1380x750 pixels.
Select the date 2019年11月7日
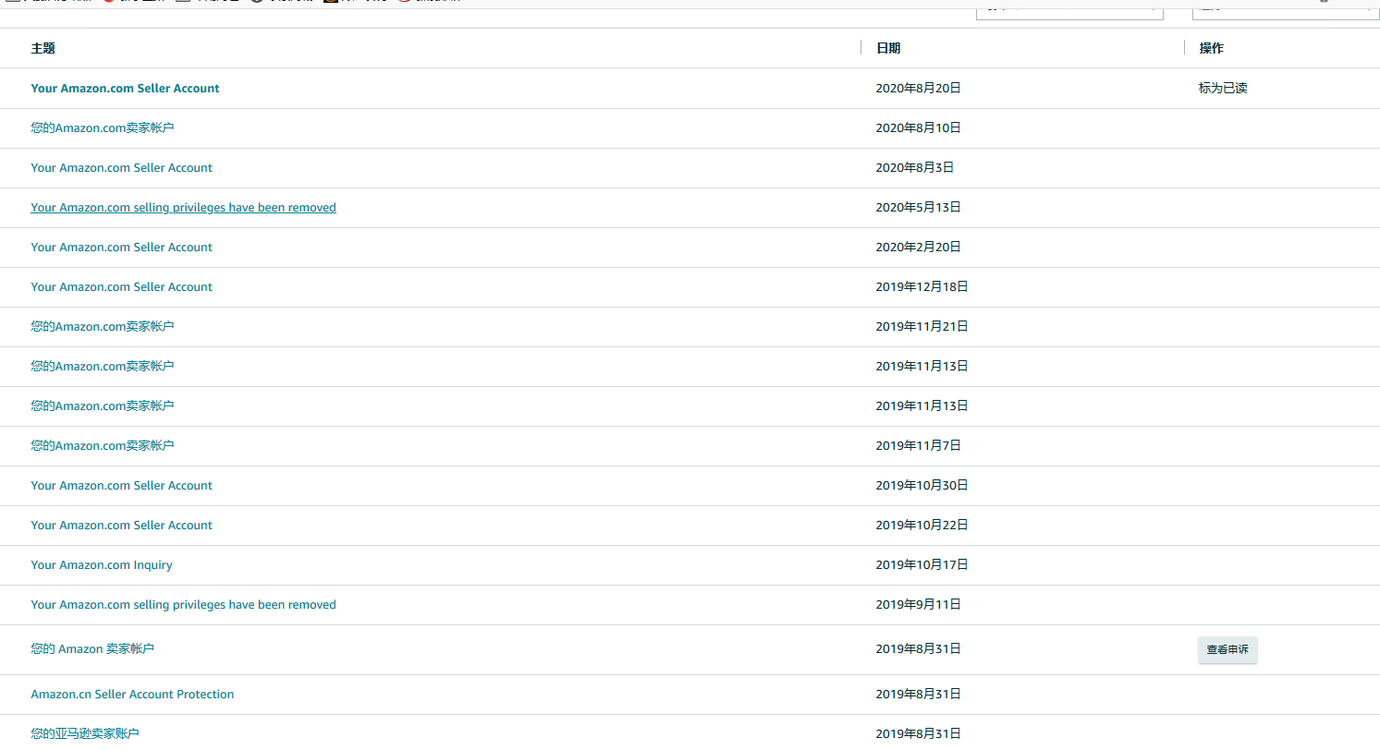tap(919, 446)
